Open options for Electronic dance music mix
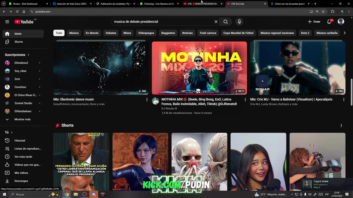 pyautogui.click(x=147, y=100)
